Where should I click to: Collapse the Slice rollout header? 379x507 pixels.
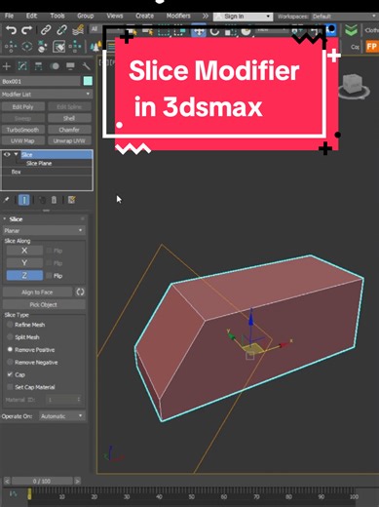click(x=44, y=219)
